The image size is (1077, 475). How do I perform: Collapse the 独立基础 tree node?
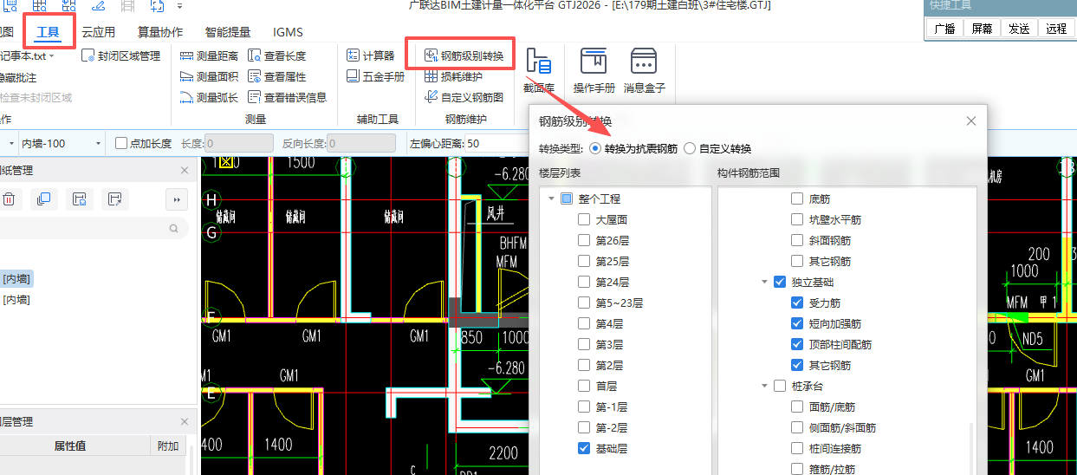click(764, 282)
